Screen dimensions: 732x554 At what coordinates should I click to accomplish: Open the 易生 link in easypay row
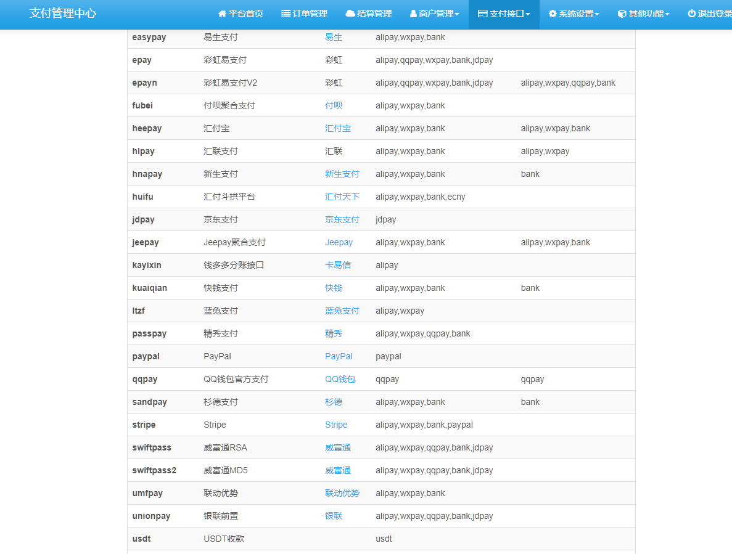click(x=334, y=38)
